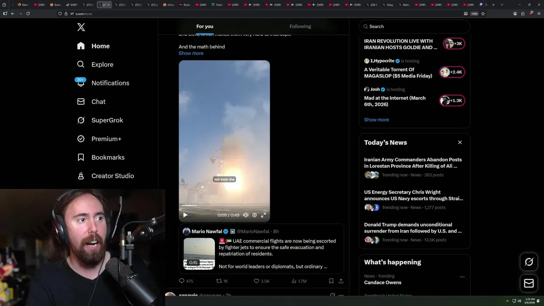Enter video fullscreen mode
The height and width of the screenshot is (306, 544).
(x=263, y=215)
